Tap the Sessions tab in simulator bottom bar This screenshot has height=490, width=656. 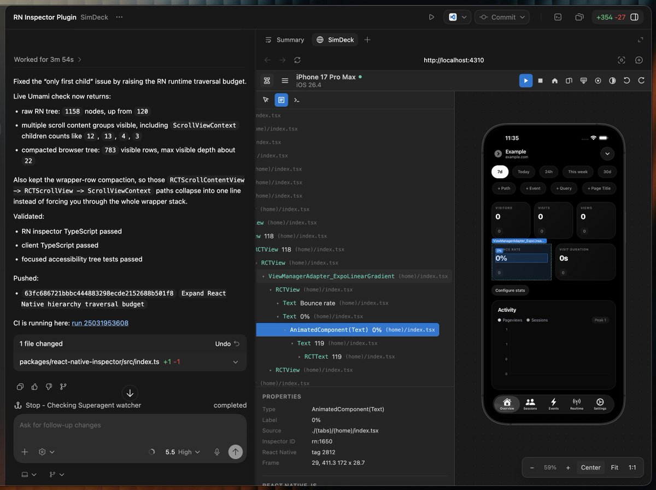(530, 404)
